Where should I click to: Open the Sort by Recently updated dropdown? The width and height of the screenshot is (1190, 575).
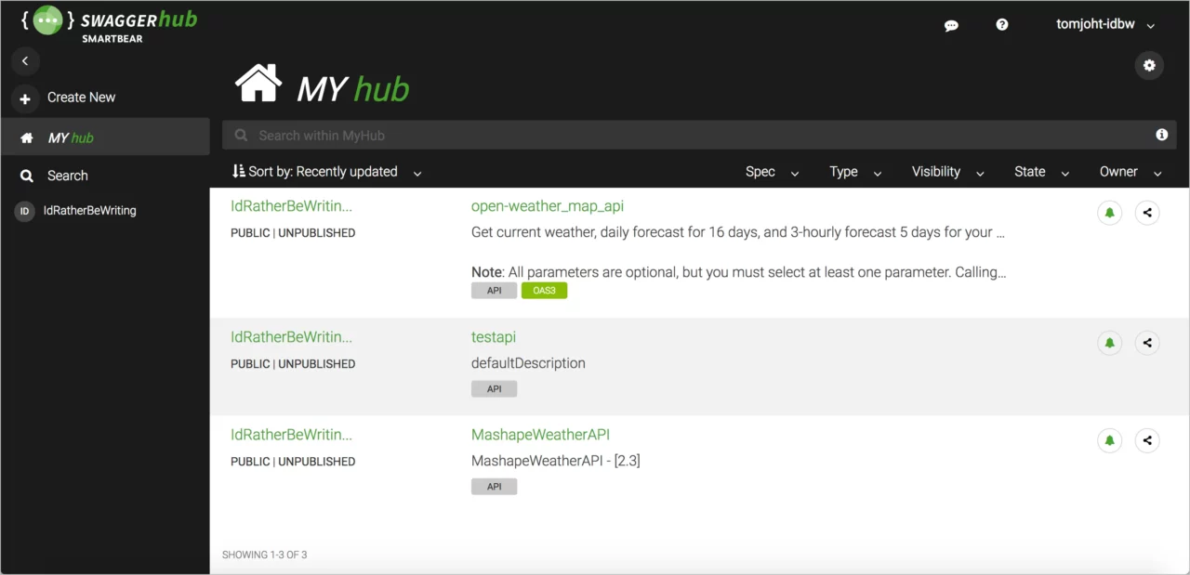click(x=325, y=171)
